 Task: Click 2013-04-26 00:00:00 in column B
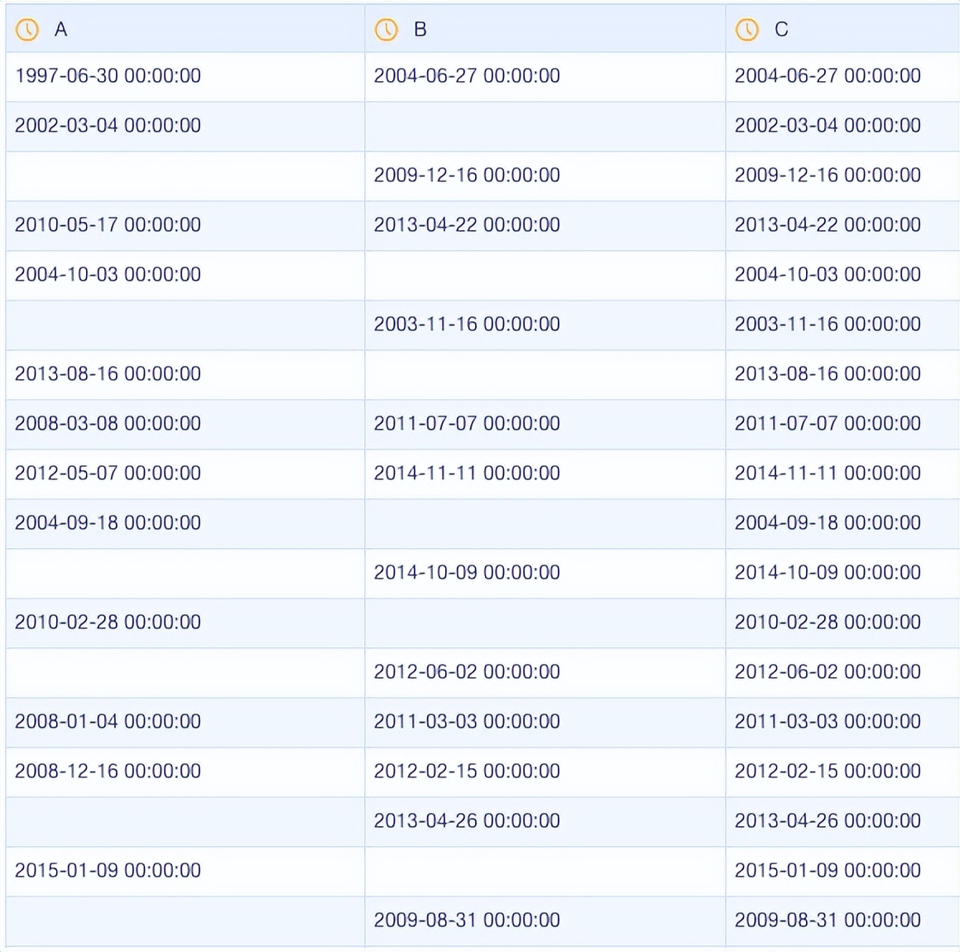click(x=467, y=820)
